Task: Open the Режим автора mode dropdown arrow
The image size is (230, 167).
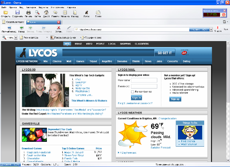Action: (x=47, y=37)
